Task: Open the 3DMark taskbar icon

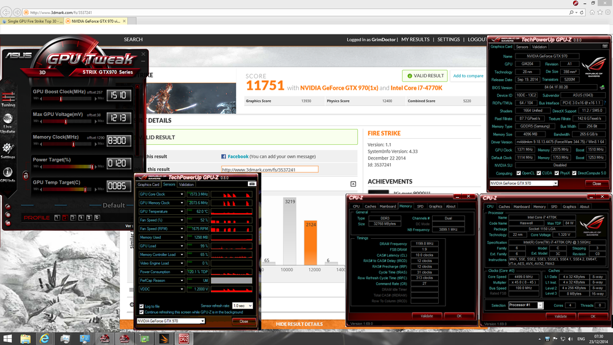Action: click(164, 338)
